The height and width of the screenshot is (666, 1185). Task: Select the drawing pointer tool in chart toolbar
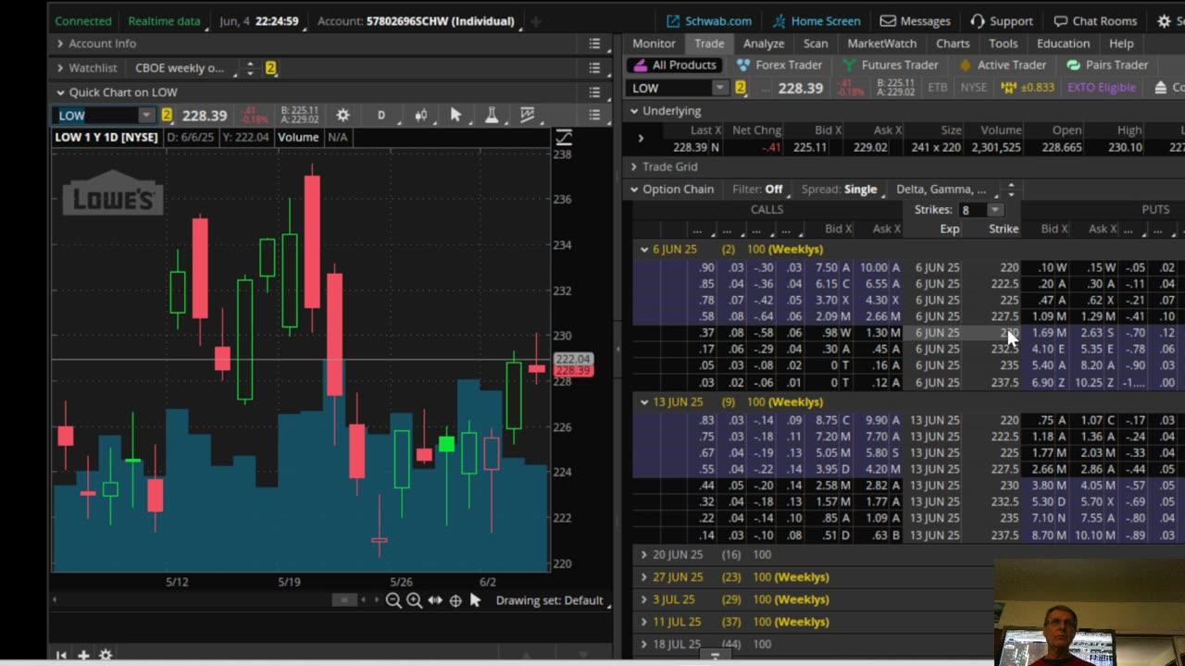click(455, 115)
